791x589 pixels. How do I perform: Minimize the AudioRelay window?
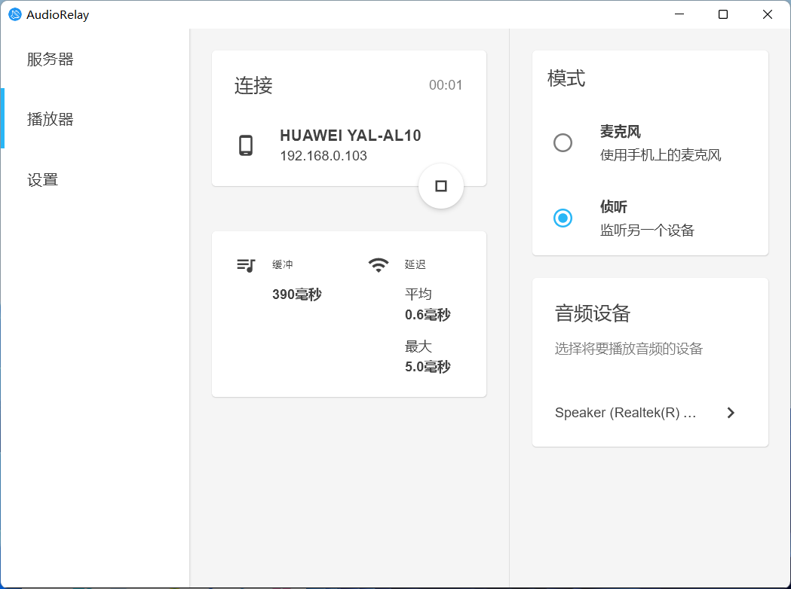click(x=679, y=14)
